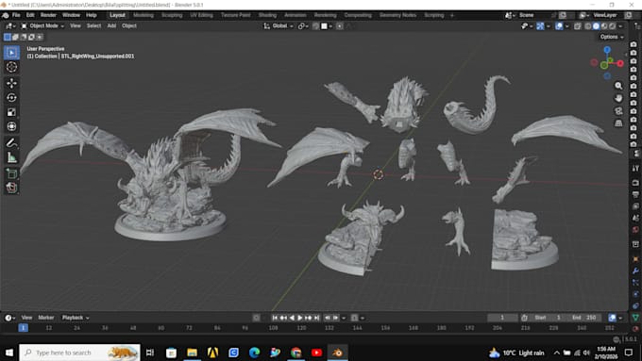Select the Rotate tool
Screen dimensions: 642x361
(11, 98)
